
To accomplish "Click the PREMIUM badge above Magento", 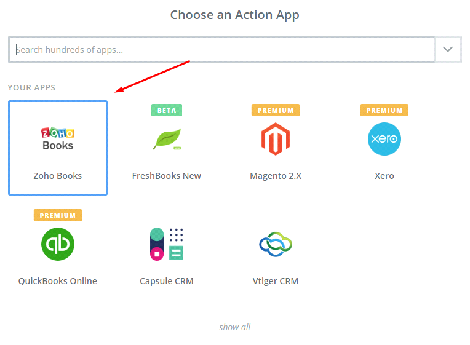I will (x=276, y=111).
